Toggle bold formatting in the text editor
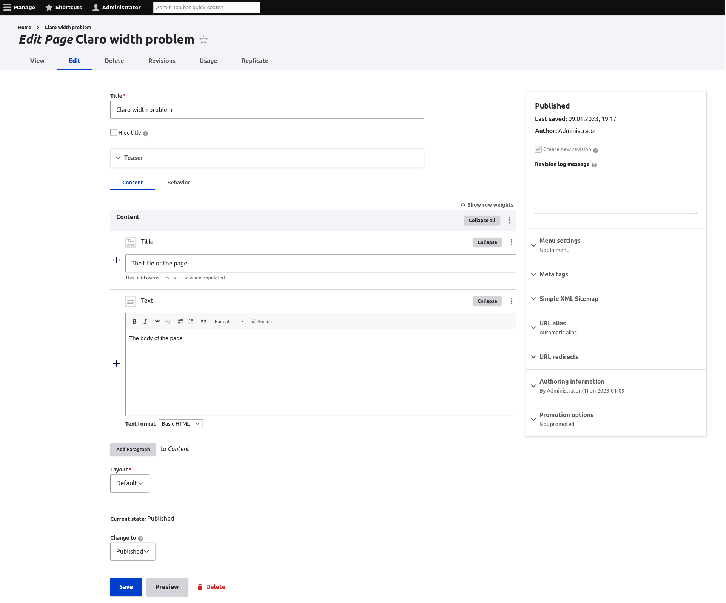Image resolution: width=726 pixels, height=603 pixels. coord(134,321)
